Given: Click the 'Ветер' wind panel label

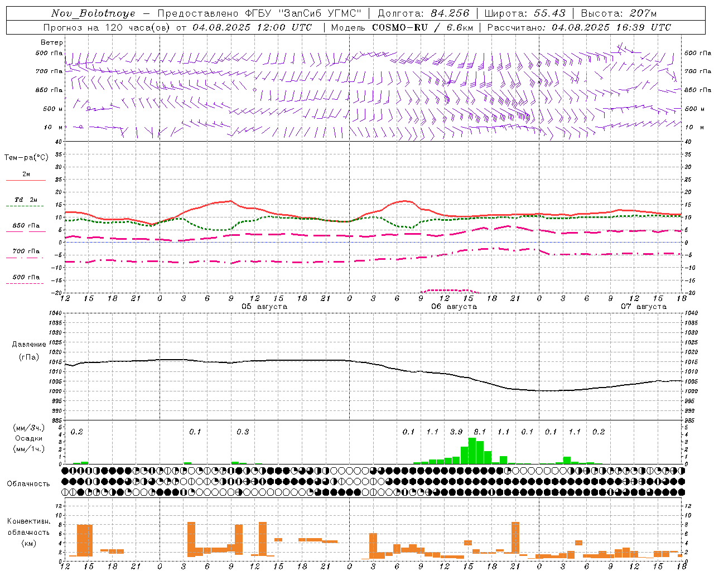Looking at the screenshot, I should tap(52, 42).
